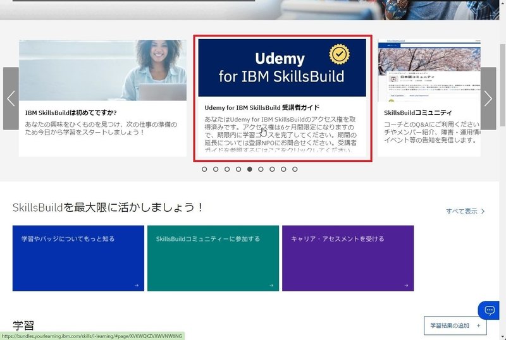Image resolution: width=506 pixels, height=340 pixels.
Task: Click arrow on the blue 学習やバッジ tile
Action: pos(137,285)
